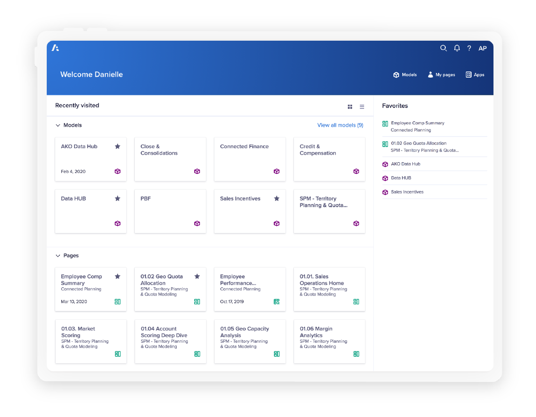The height and width of the screenshot is (417, 536).
Task: Open Apps from the navigation bar
Action: pyautogui.click(x=474, y=74)
